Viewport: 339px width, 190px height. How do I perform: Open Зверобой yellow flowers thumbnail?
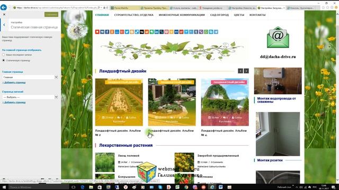point(184,162)
